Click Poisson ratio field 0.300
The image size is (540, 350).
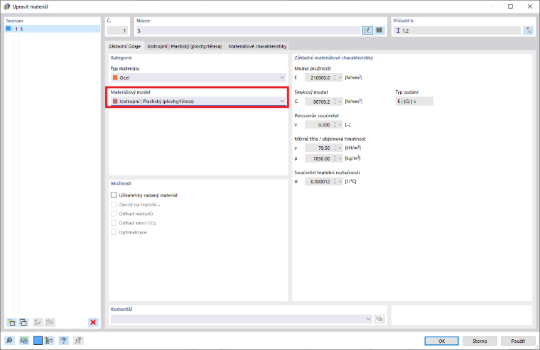pyautogui.click(x=318, y=125)
